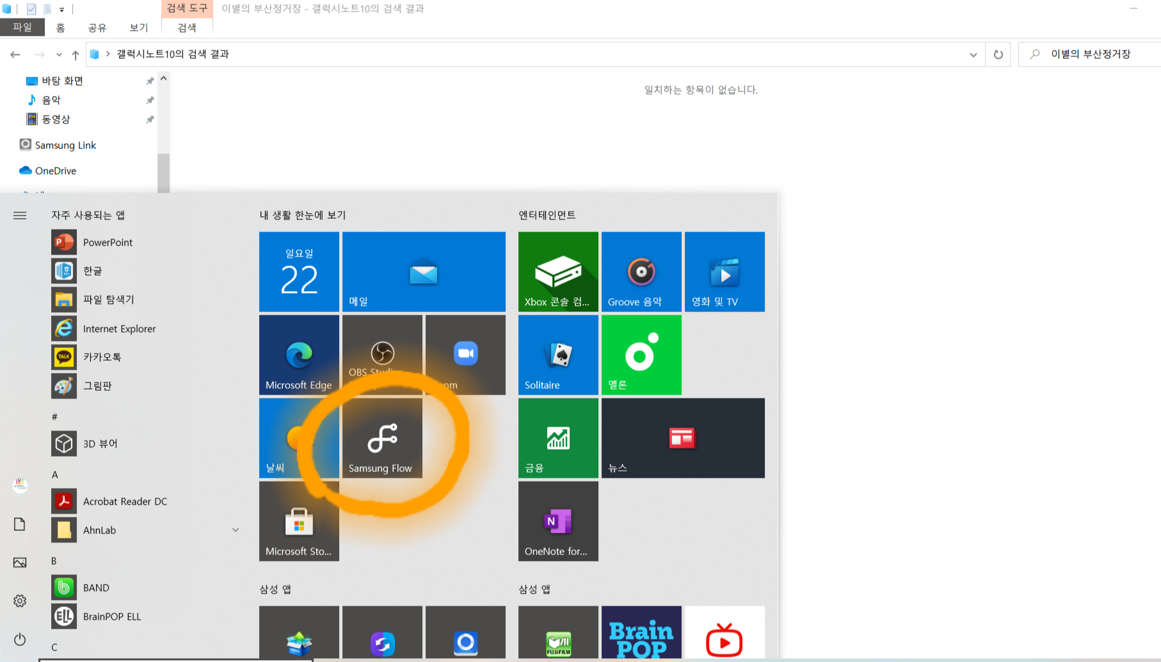Go back in File Explorer
Viewport: 1161px width, 662px height.
click(15, 54)
